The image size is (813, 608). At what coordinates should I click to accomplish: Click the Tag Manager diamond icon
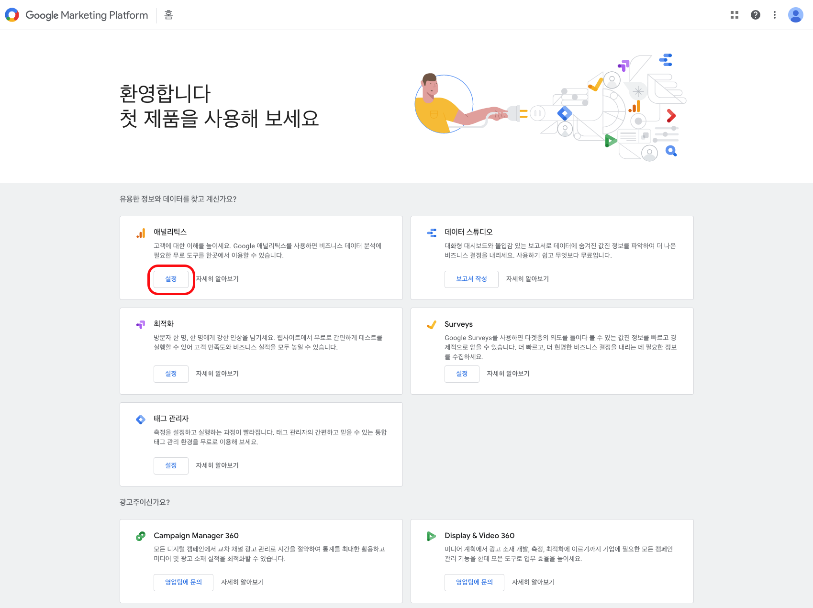[141, 420]
